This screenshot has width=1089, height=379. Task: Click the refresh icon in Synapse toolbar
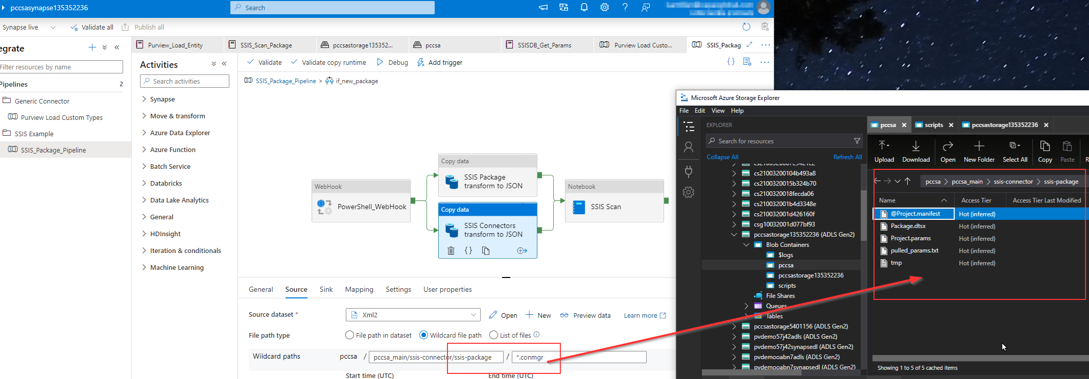pos(746,27)
